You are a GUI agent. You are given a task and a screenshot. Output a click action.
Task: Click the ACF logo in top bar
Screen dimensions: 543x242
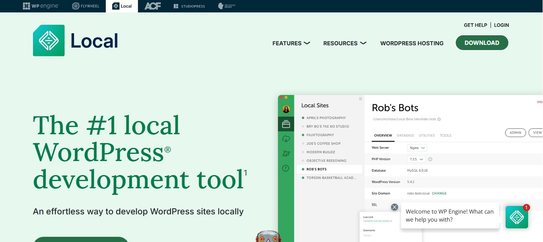tap(152, 6)
